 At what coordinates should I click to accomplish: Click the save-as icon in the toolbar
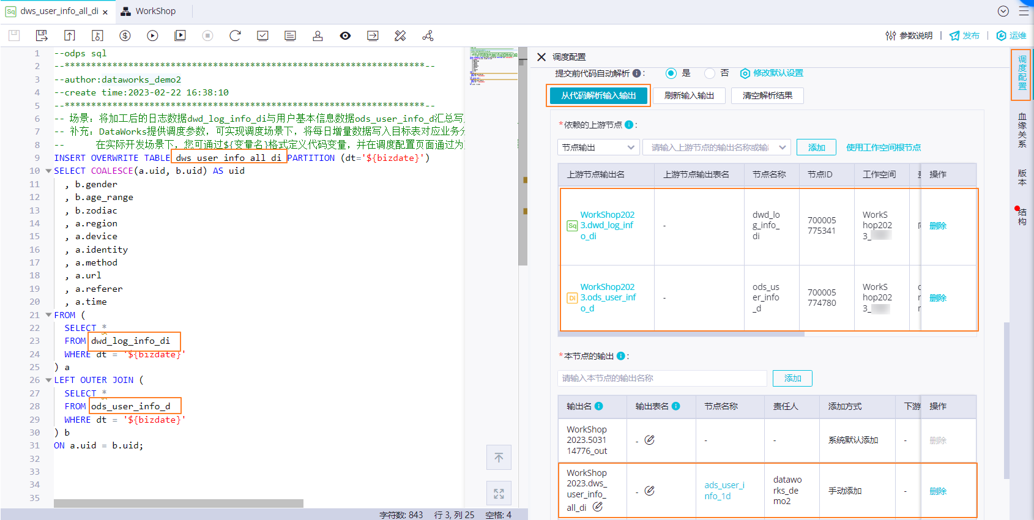(x=42, y=35)
